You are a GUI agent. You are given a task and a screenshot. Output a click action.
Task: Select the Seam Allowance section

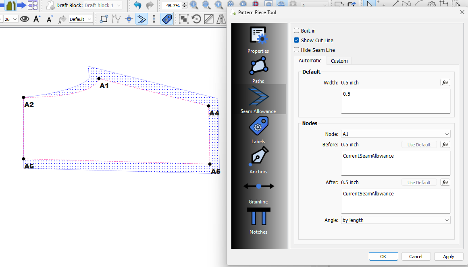[258, 100]
